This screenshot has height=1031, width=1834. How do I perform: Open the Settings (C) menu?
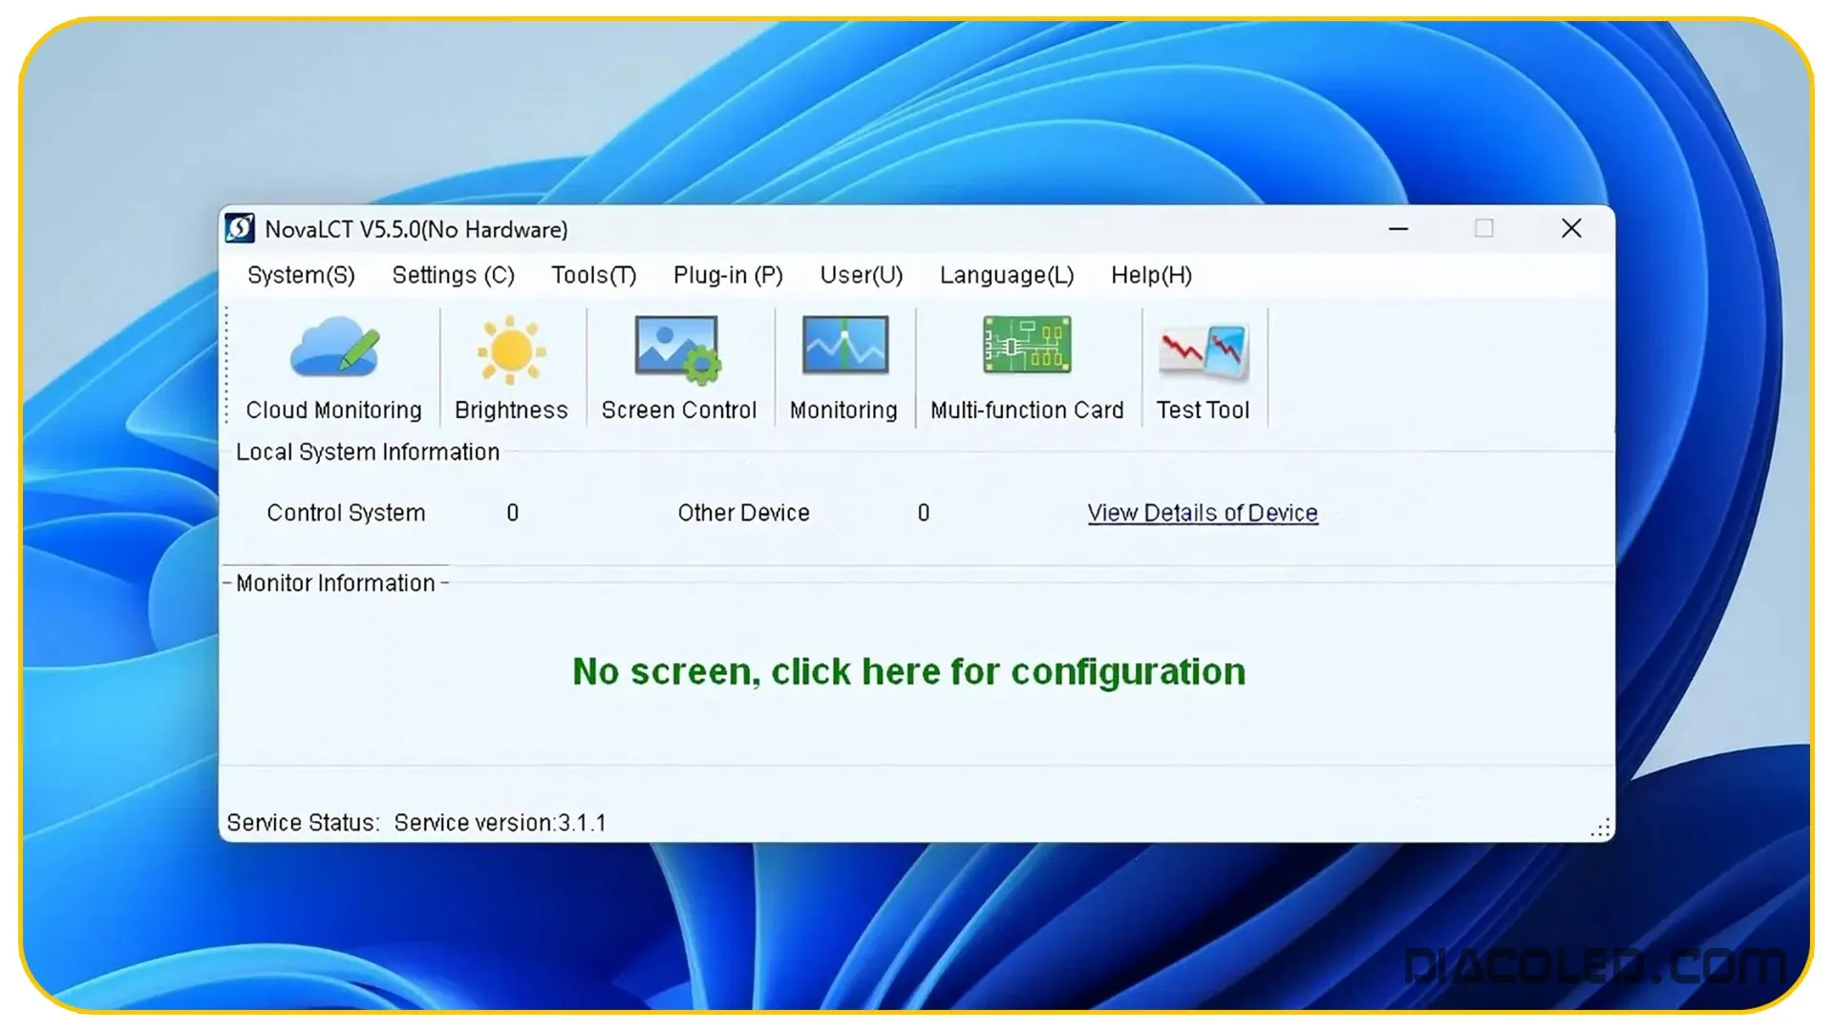click(453, 275)
